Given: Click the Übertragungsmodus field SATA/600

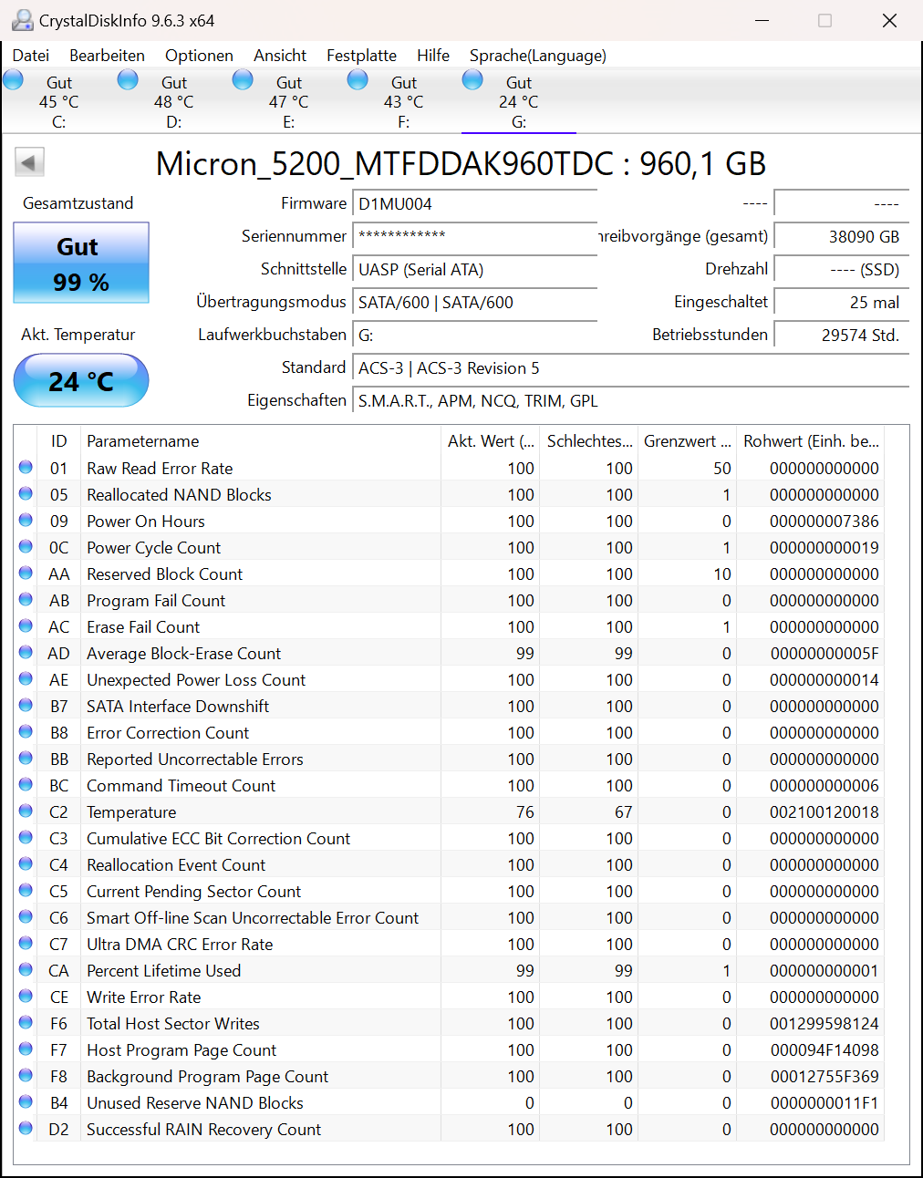Looking at the screenshot, I should 474,302.
